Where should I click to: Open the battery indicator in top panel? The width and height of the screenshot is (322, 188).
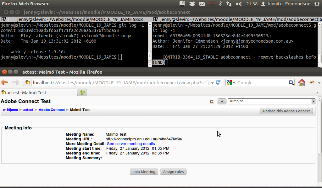212,4
